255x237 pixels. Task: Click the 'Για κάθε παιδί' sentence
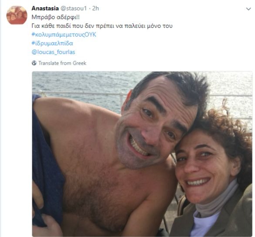(102, 26)
